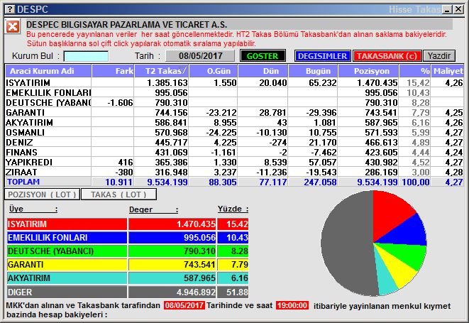Focus the Kurum Bul search field
The width and height of the screenshot is (469, 323).
pyautogui.click(x=86, y=56)
